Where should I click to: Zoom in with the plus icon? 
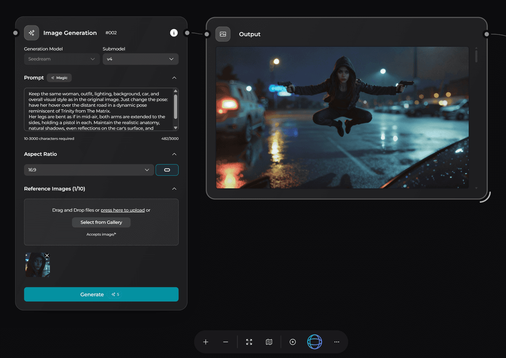(x=206, y=342)
